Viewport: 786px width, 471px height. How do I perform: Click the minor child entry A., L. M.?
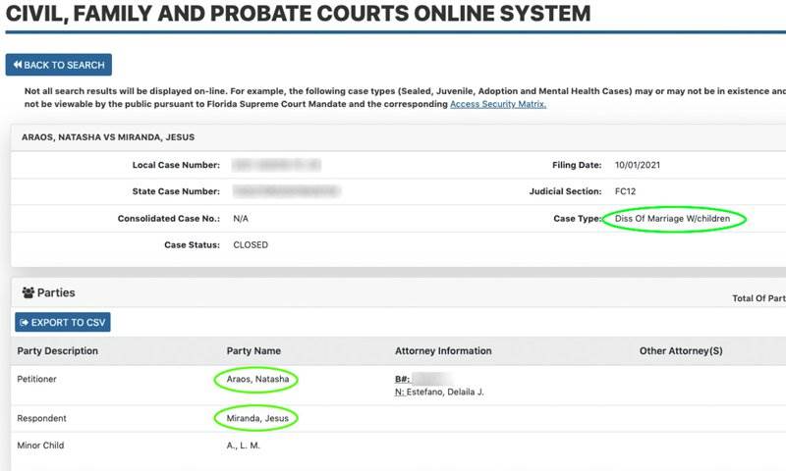244,445
